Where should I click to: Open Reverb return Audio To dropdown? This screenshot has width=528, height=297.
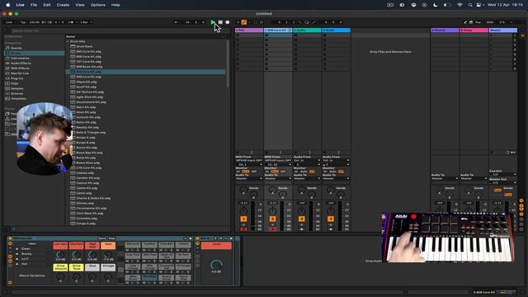pyautogui.click(x=445, y=178)
